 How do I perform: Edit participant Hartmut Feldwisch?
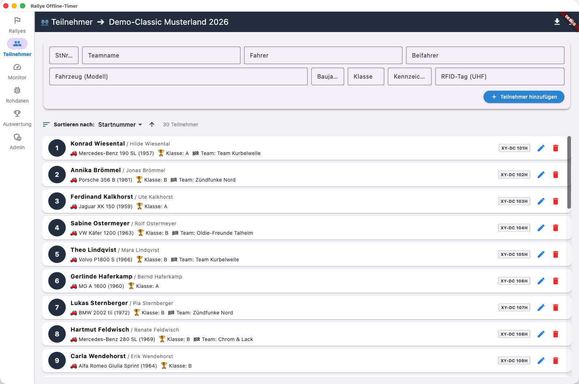[x=541, y=334]
